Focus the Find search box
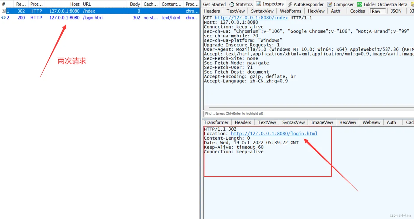Viewport: 414px width, 219px height. tap(309, 114)
